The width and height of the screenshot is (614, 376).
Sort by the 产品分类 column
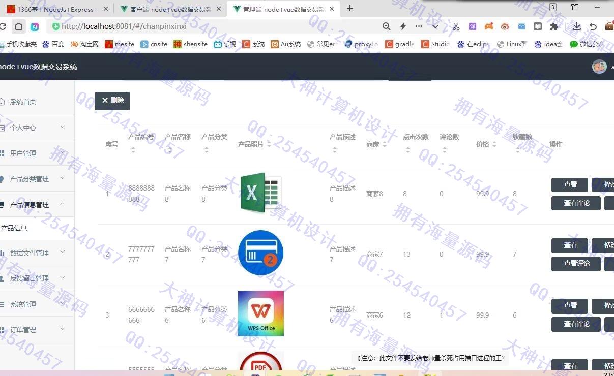tap(207, 150)
